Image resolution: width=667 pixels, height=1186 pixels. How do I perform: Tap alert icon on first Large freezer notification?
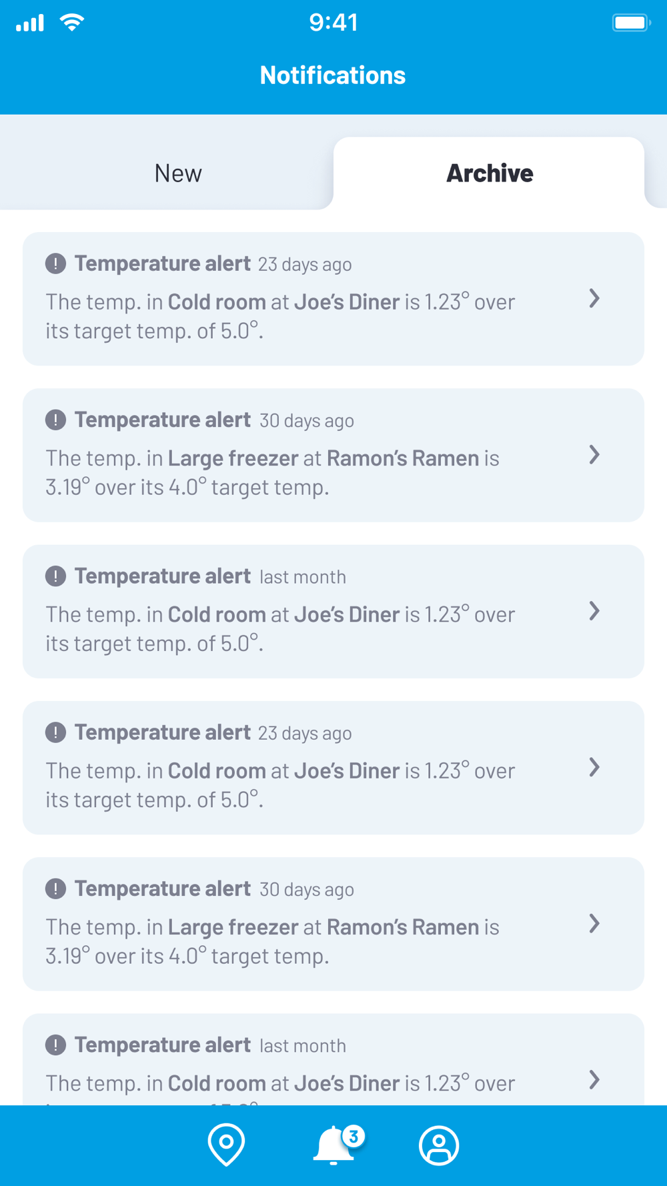click(x=55, y=420)
